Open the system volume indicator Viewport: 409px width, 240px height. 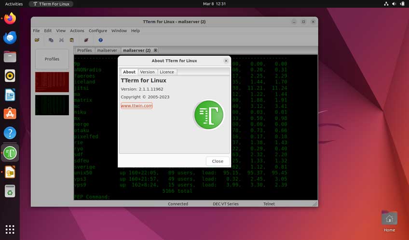pyautogui.click(x=394, y=4)
